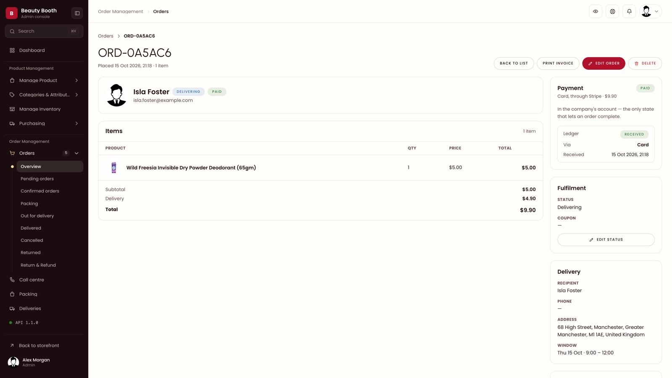Click the Categories & Attributes tag icon
The height and width of the screenshot is (378, 672).
tap(12, 95)
